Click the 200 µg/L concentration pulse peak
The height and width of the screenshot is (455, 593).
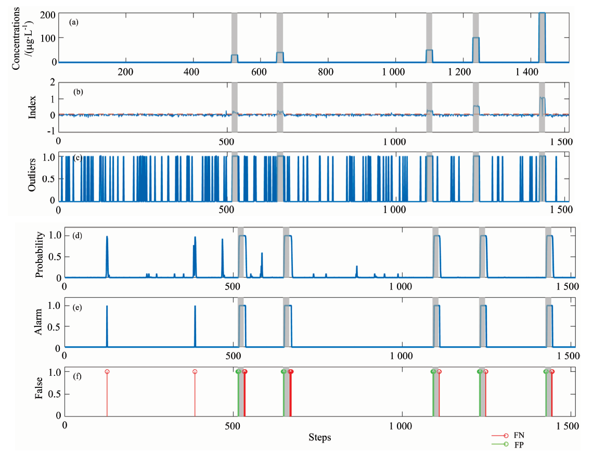(x=542, y=14)
